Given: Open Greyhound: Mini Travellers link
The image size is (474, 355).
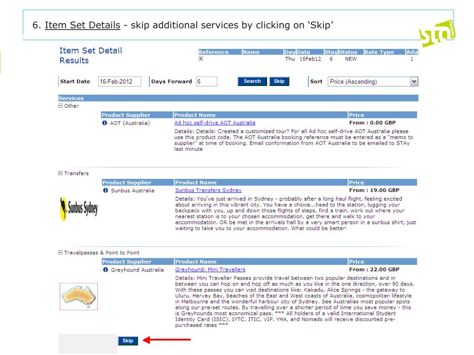Looking at the screenshot, I should pyautogui.click(x=210, y=269).
